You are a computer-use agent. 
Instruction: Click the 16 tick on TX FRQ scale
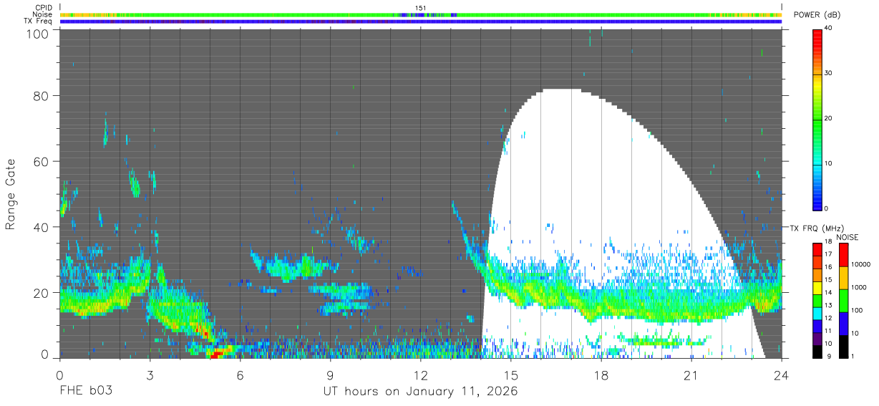coord(827,267)
